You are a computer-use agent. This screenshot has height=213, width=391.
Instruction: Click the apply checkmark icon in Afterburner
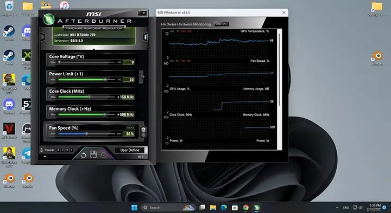click(104, 155)
